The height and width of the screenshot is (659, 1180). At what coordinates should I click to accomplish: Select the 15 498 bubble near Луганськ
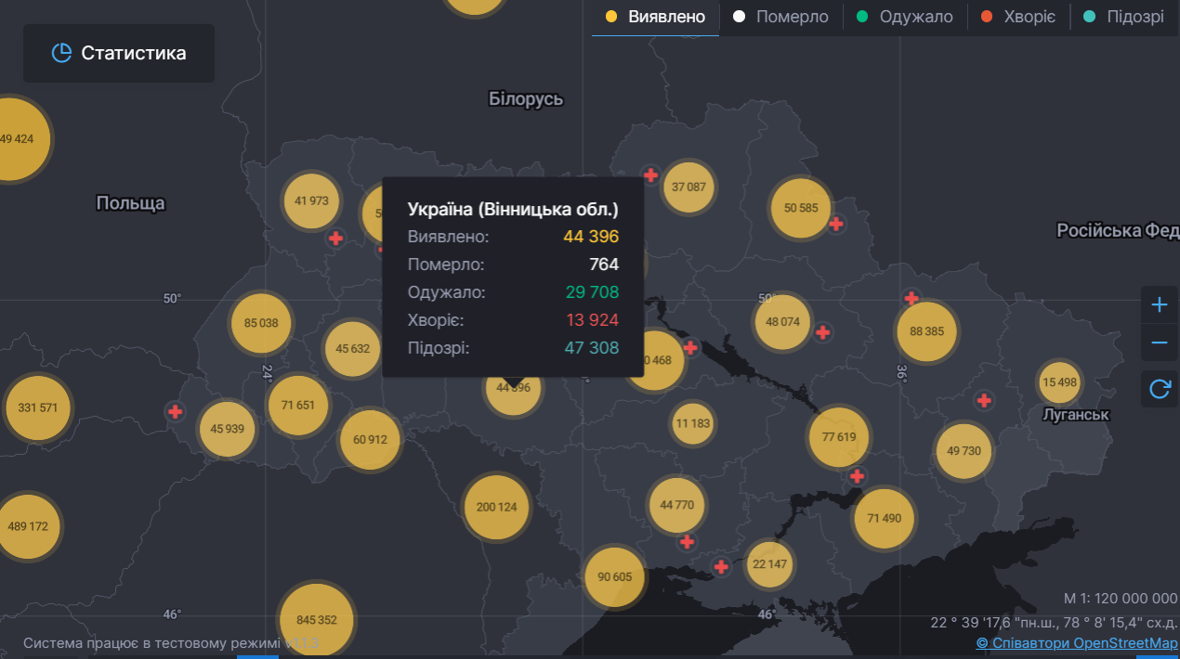click(1059, 382)
